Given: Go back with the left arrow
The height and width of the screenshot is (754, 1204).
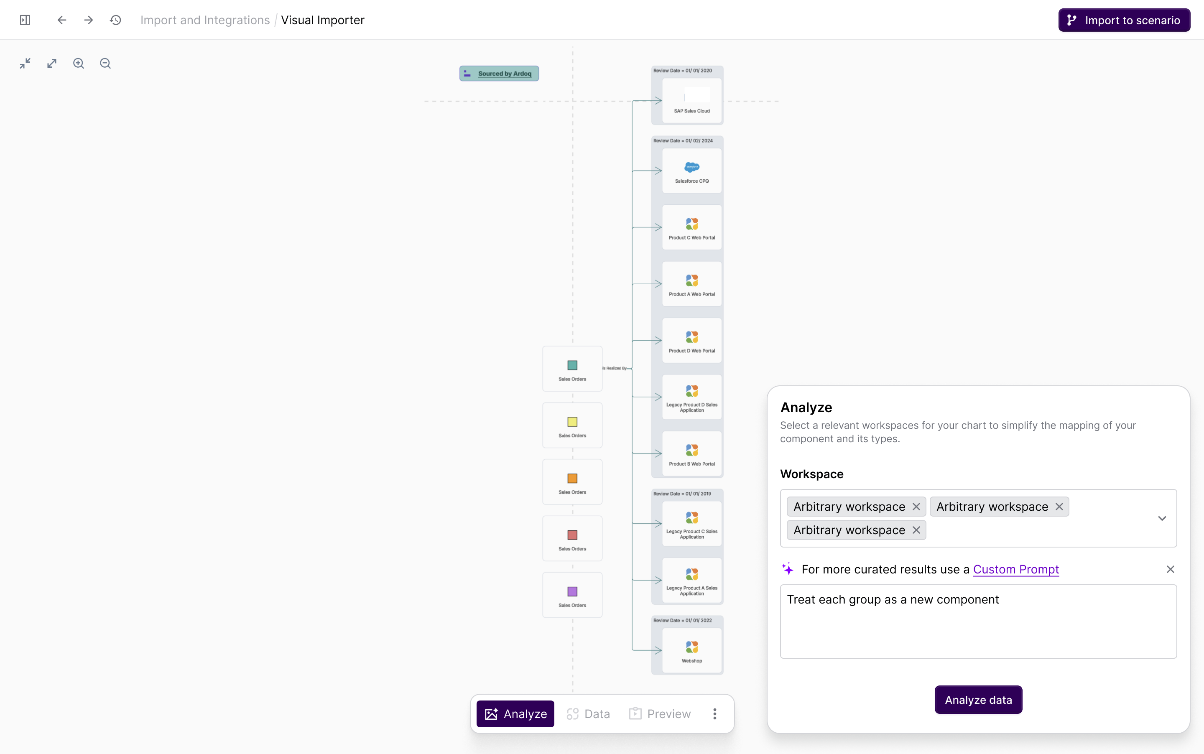Looking at the screenshot, I should 62,20.
